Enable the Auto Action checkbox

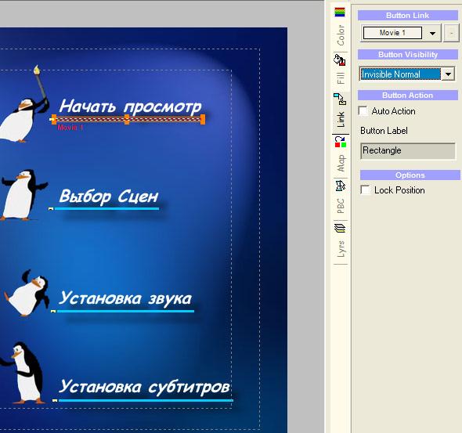(x=363, y=111)
